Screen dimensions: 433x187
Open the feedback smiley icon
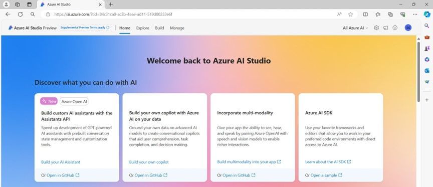[395, 28]
